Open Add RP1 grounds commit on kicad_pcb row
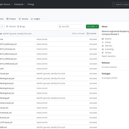This screenshot has width=129, height=129. click(x=51, y=79)
